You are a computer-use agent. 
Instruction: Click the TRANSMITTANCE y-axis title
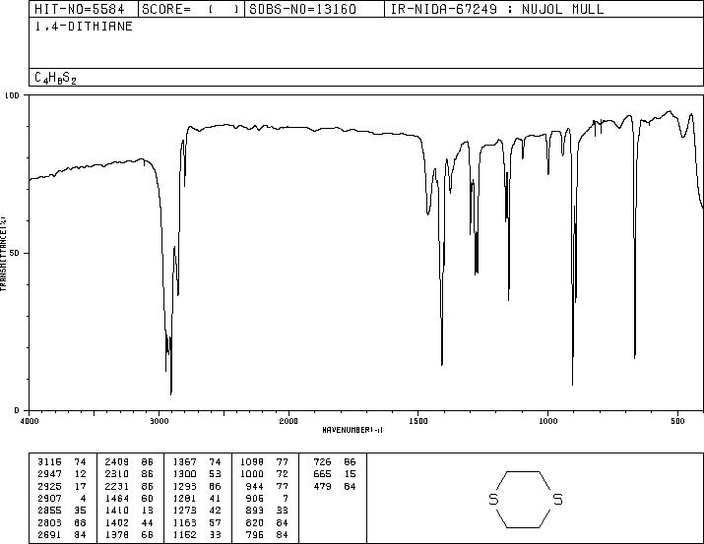click(x=4, y=254)
